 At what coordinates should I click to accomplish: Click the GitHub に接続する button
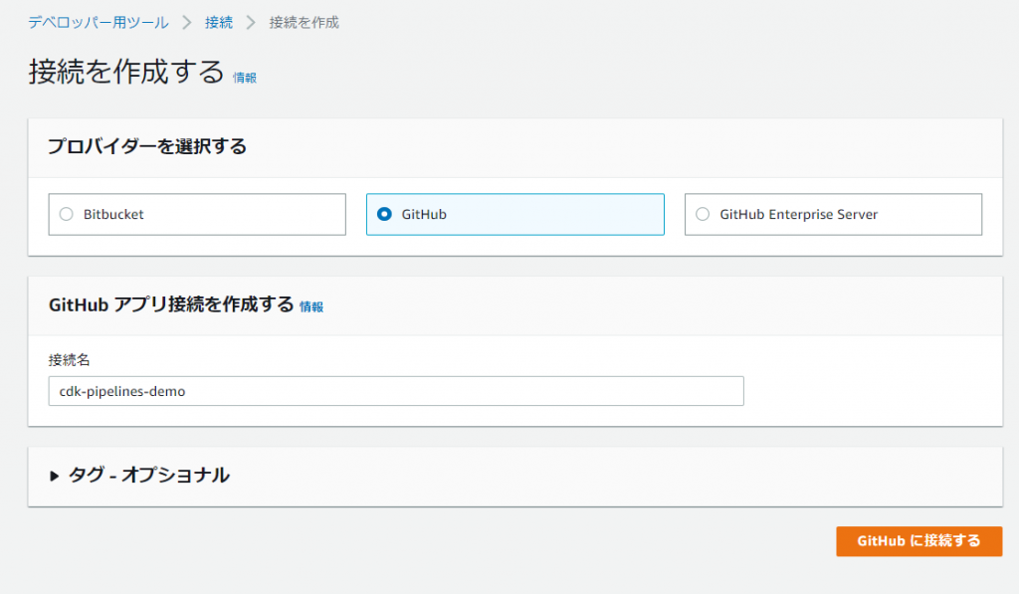[x=918, y=541]
